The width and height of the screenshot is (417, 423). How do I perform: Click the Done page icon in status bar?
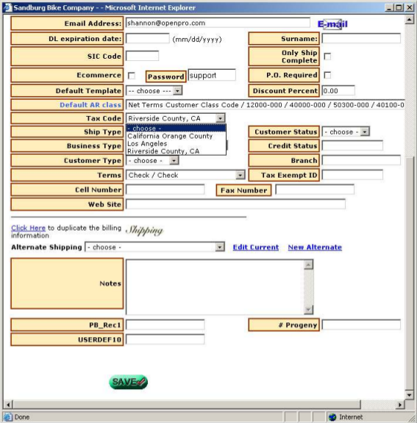[x=8, y=417]
